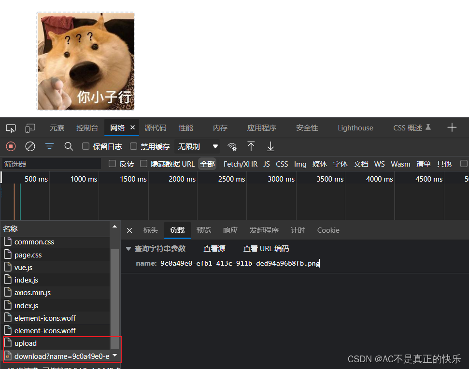Filter by 媒体 requests
This screenshot has width=469, height=369.
pos(319,164)
